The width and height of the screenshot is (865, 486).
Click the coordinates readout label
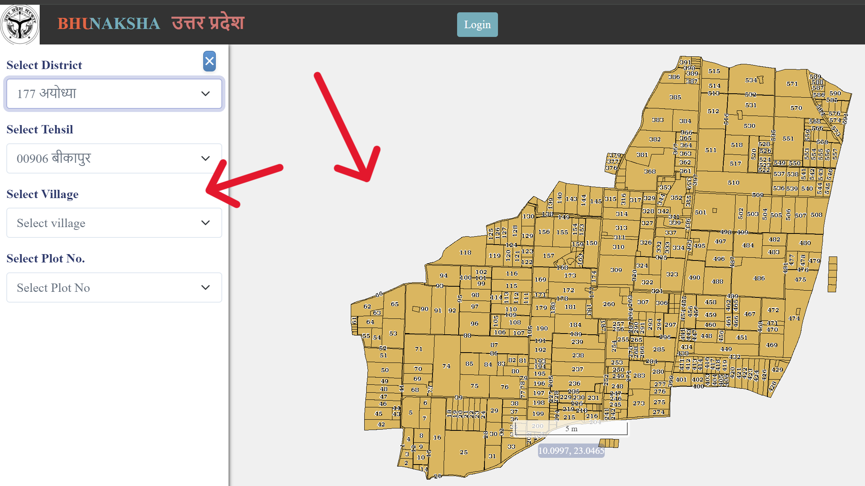coord(571,451)
